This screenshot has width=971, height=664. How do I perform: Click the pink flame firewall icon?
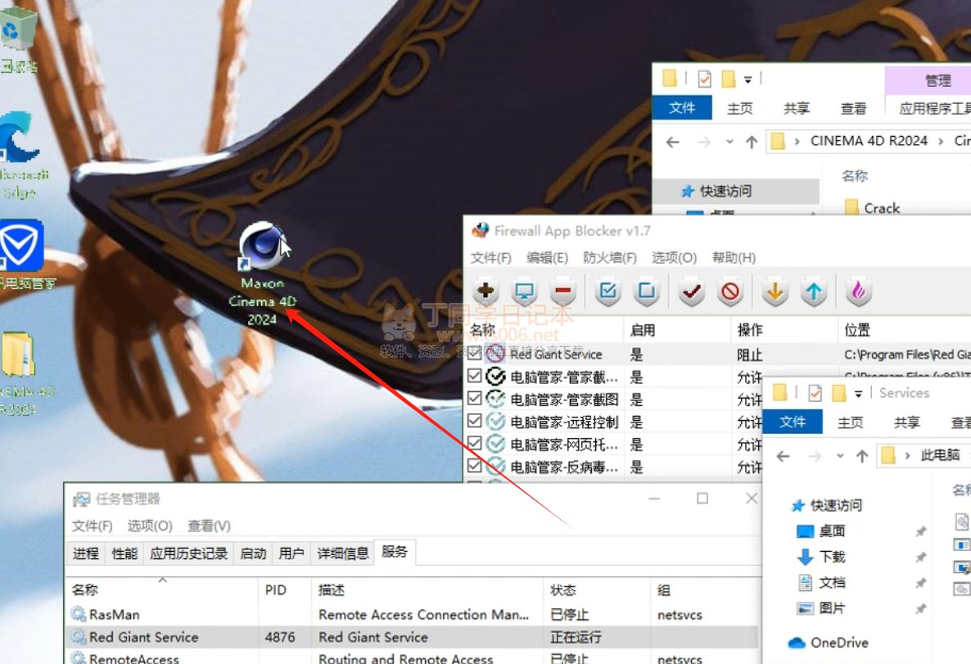(x=858, y=291)
